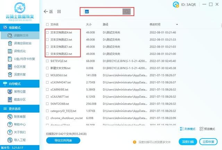Viewport: 222px width, 150px height.
Task: Switch to 列表模式 list view
Action: click(x=188, y=129)
